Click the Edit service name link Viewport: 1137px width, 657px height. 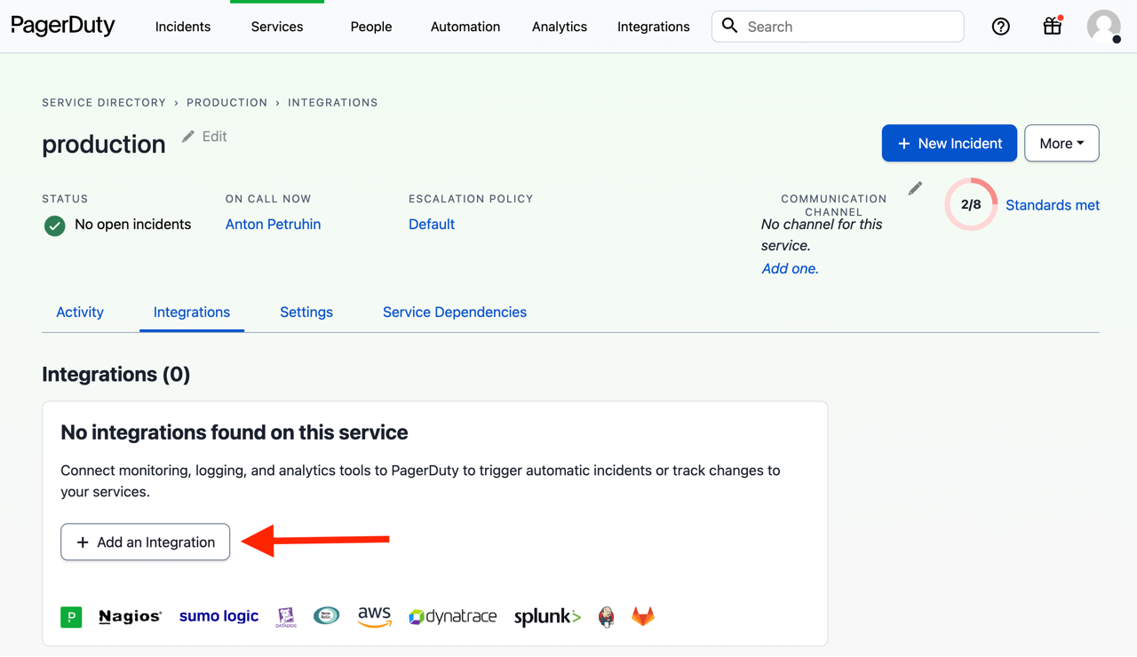[x=214, y=137]
